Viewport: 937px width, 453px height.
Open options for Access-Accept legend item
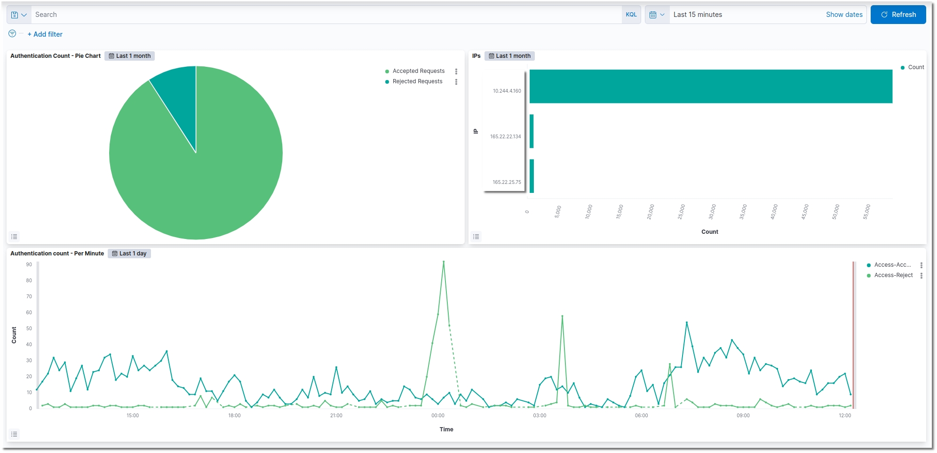[x=921, y=265]
